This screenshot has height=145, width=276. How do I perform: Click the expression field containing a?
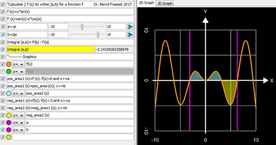(x=80, y=123)
